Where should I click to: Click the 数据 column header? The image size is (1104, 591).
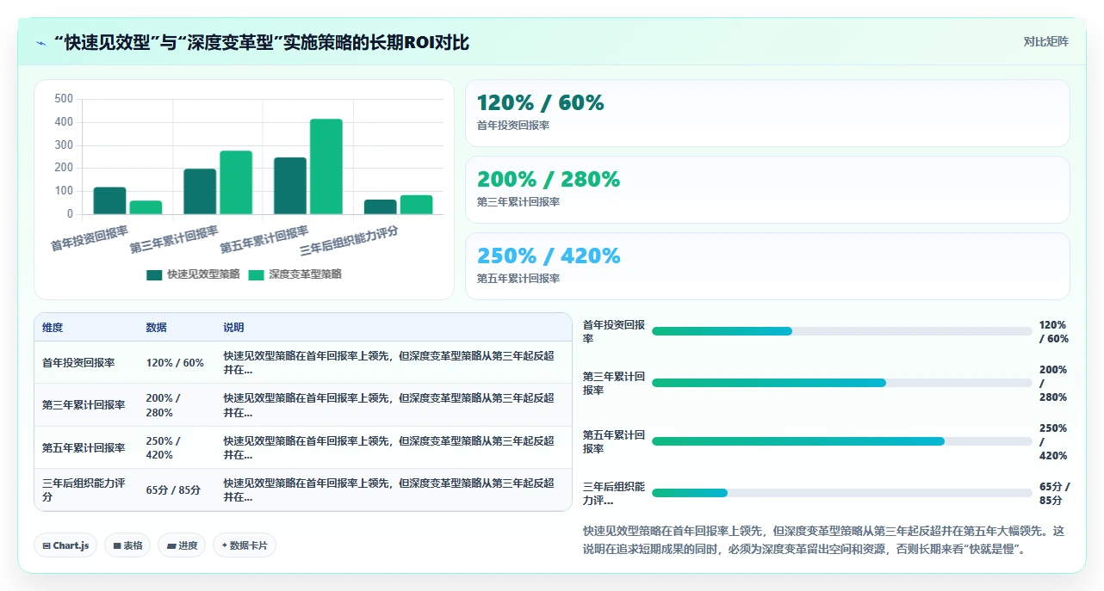(157, 328)
